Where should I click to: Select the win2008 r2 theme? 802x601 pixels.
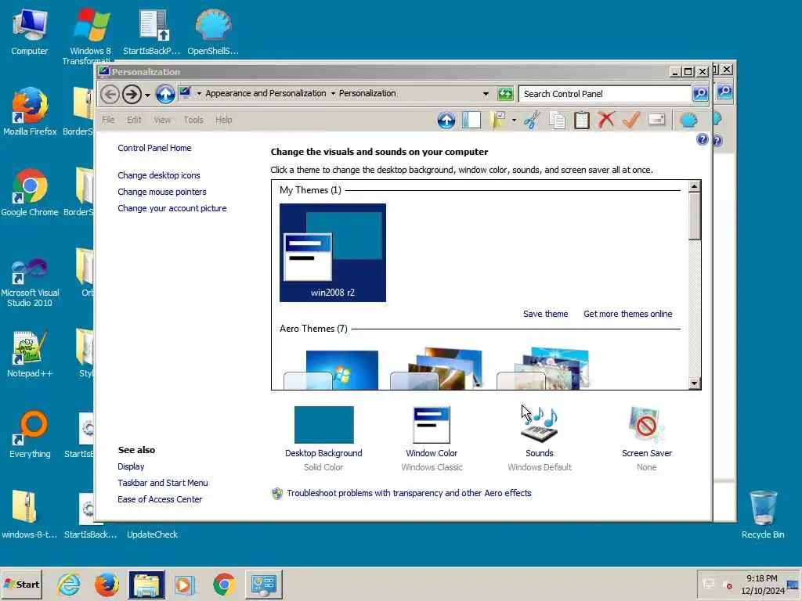332,253
